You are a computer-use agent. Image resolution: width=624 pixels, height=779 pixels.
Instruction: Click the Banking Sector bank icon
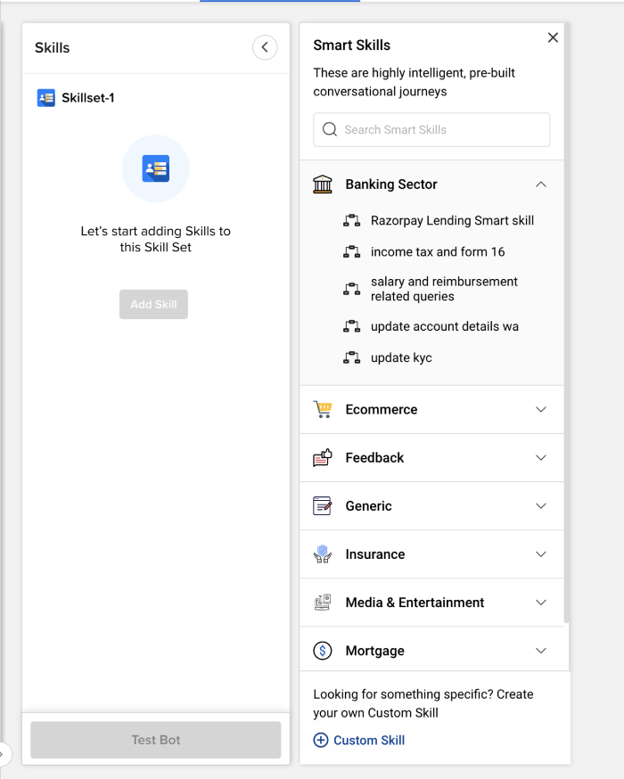pyautogui.click(x=323, y=184)
